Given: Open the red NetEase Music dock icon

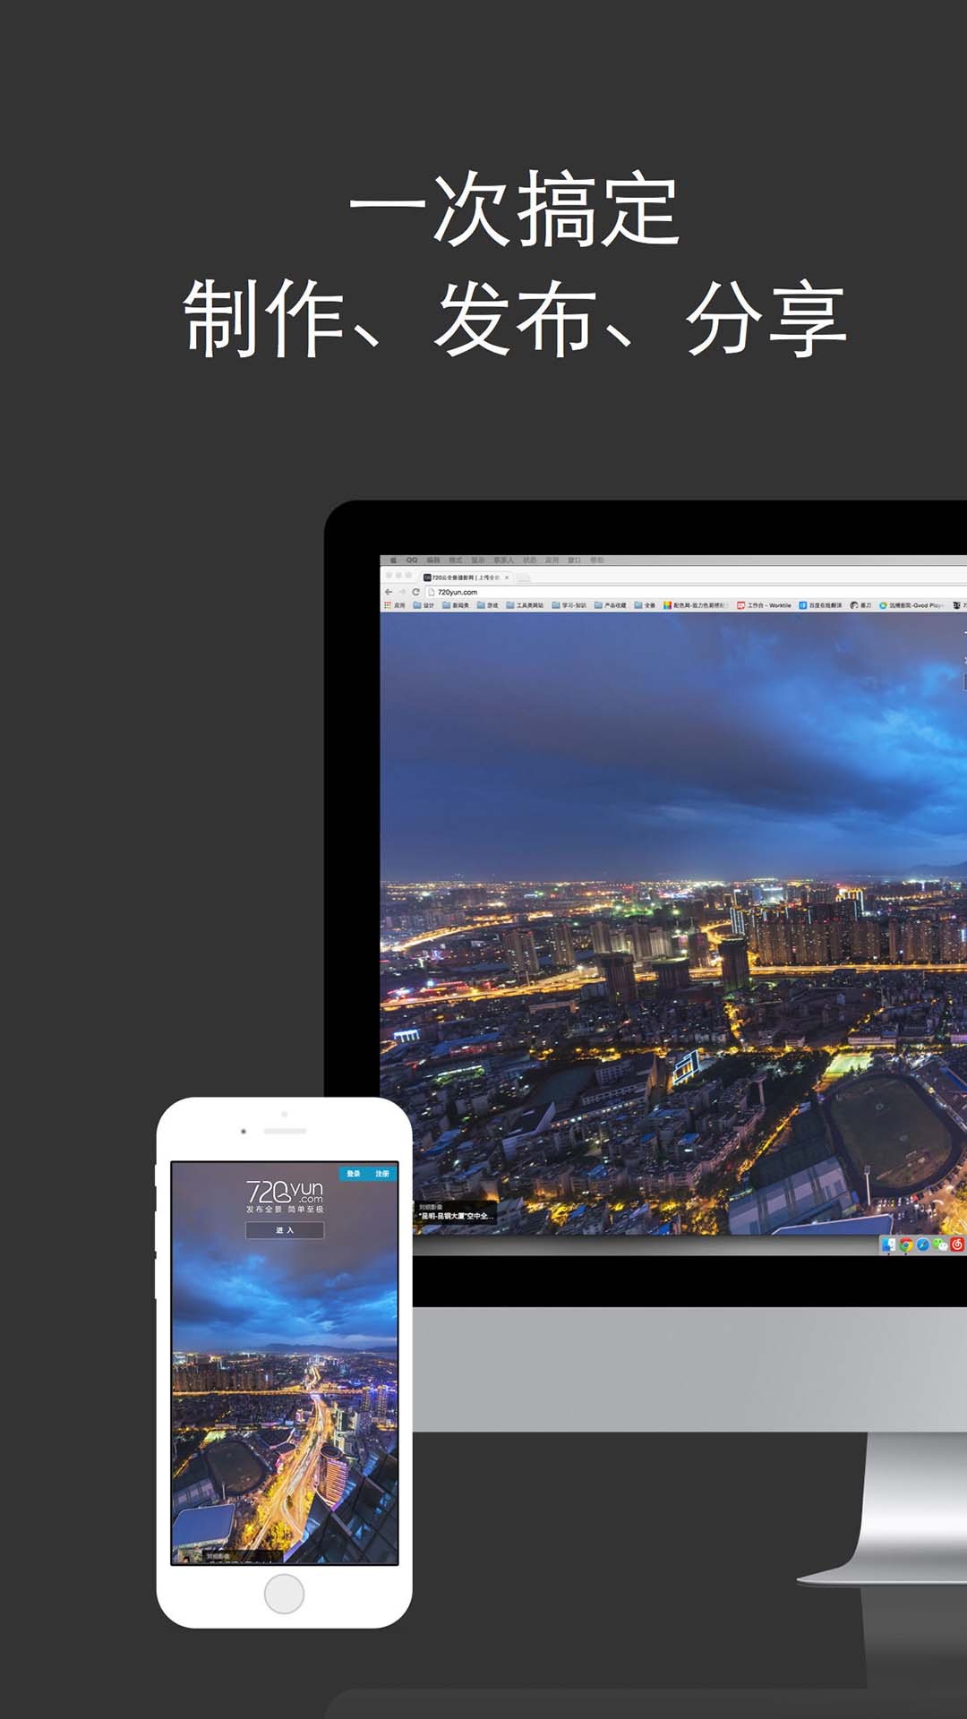Looking at the screenshot, I should 957,1244.
